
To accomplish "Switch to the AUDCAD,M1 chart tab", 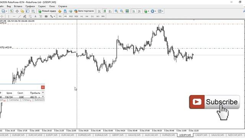I will click(152, 135).
